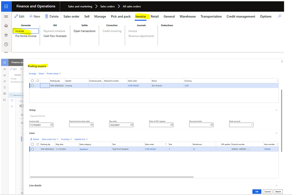Screen dimensions: 292x195
Task: Open the Printer setup dropdown
Action: [x=54, y=74]
